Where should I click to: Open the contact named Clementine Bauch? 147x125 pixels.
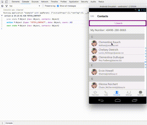click(117, 43)
